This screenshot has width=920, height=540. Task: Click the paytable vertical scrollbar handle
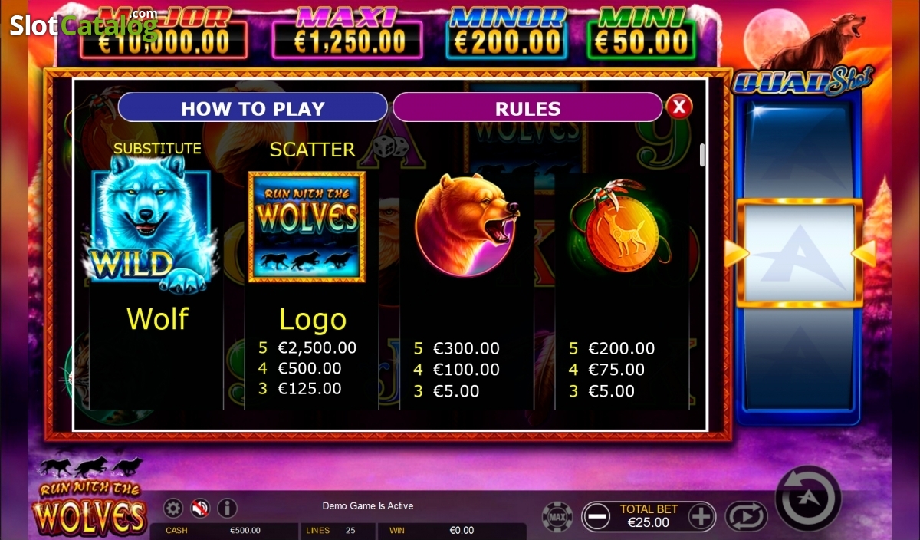click(x=701, y=155)
